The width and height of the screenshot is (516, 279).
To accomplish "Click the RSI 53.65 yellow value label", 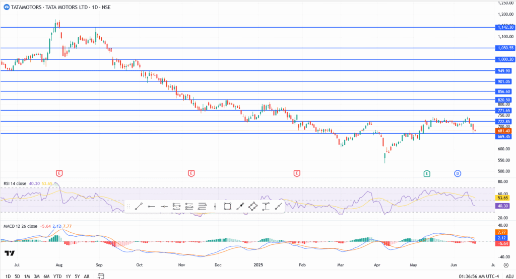I will point(502,198).
